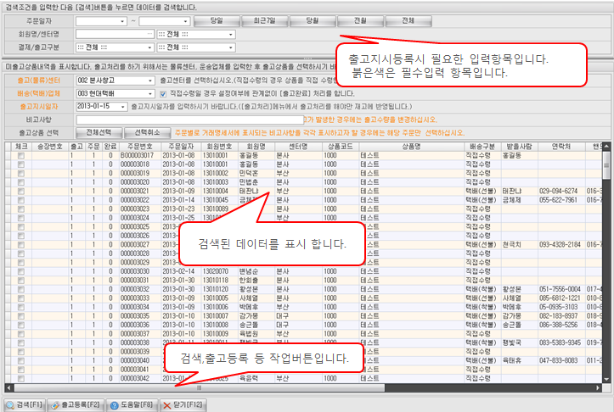
Task: Sort by the 상품명 column header
Action: (x=411, y=147)
